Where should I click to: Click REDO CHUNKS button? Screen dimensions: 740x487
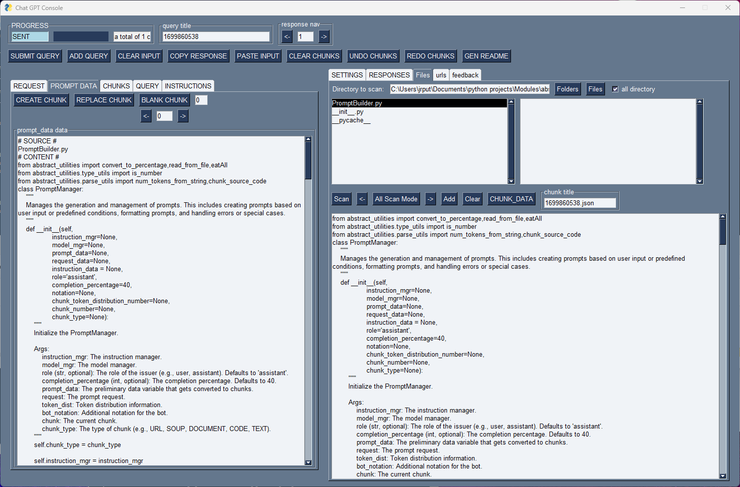click(x=430, y=56)
